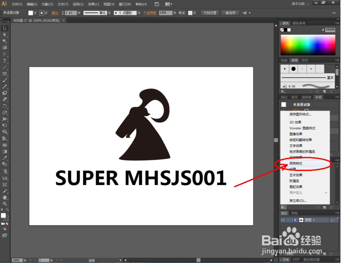Open the brush libraries menu icon
Image resolution: width=341 pixels, height=263 pixels.
click(x=283, y=91)
